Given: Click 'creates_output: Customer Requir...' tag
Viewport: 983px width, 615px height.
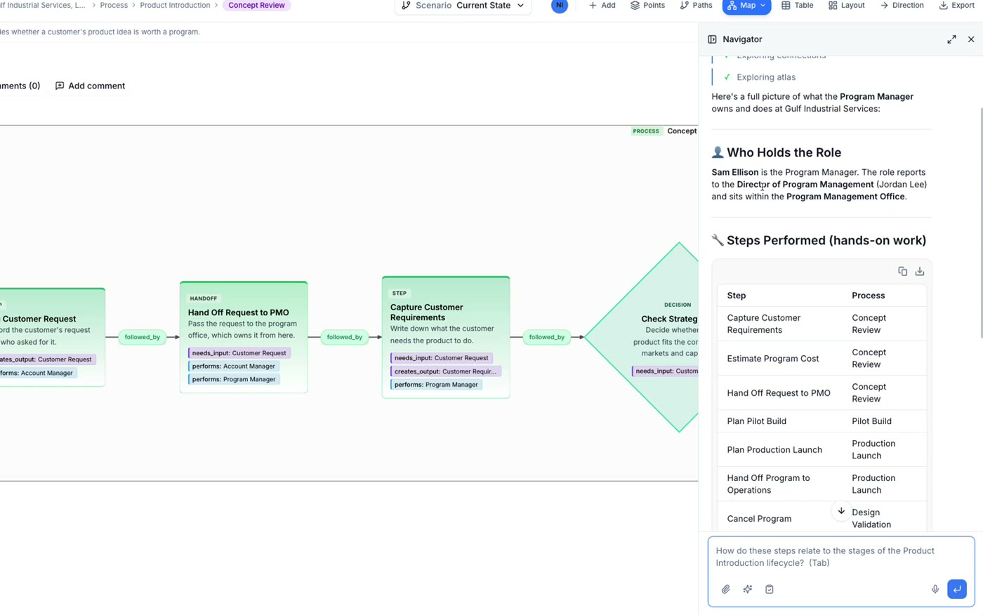Looking at the screenshot, I should [445, 371].
